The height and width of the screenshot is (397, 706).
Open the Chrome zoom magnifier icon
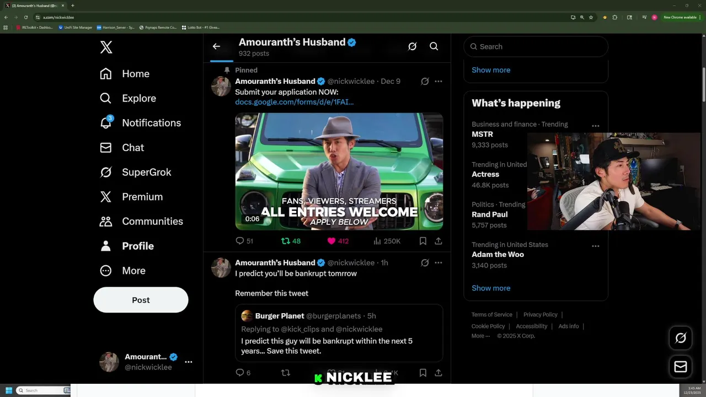click(582, 17)
